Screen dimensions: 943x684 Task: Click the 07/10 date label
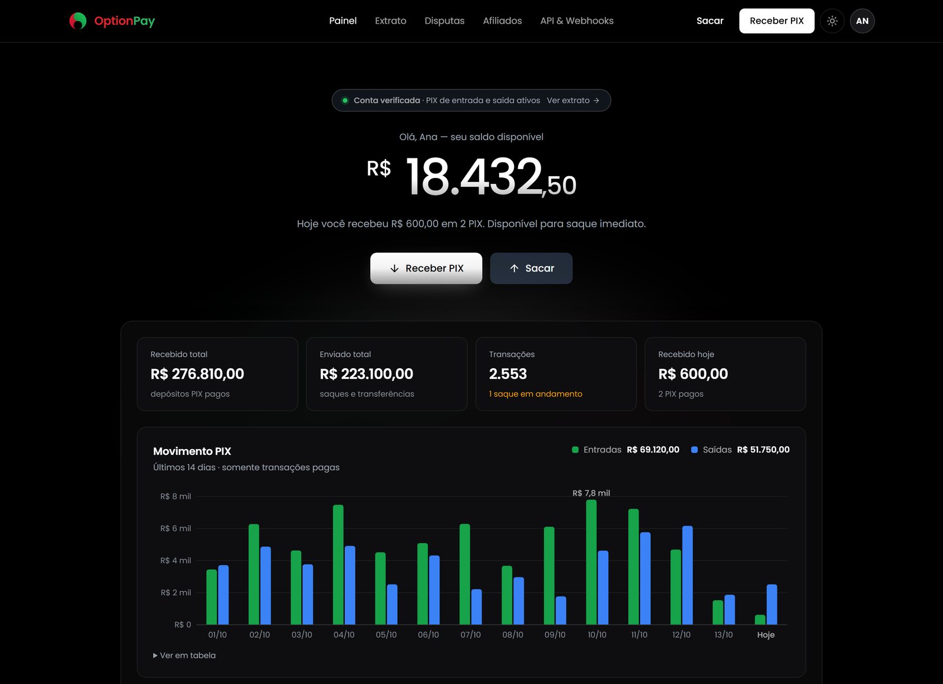(470, 635)
